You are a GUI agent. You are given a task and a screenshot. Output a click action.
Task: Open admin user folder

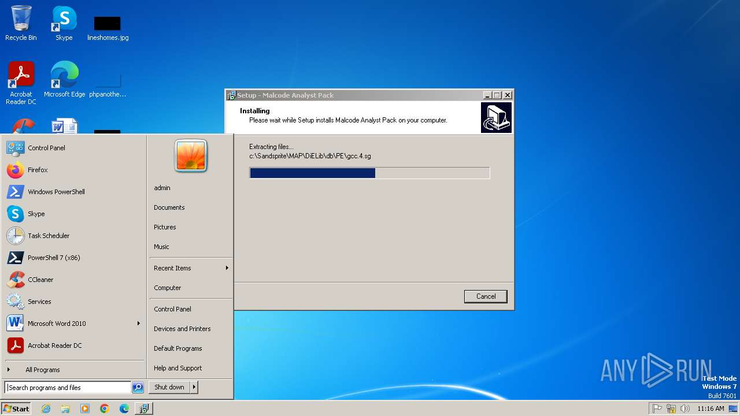pos(190,188)
